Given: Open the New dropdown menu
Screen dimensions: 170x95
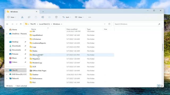Looking at the screenshot, I should [x=12, y=17].
